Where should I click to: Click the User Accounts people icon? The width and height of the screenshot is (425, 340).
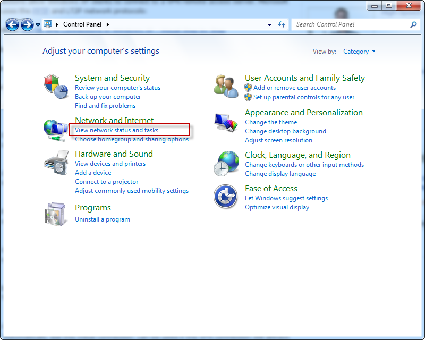tap(226, 87)
